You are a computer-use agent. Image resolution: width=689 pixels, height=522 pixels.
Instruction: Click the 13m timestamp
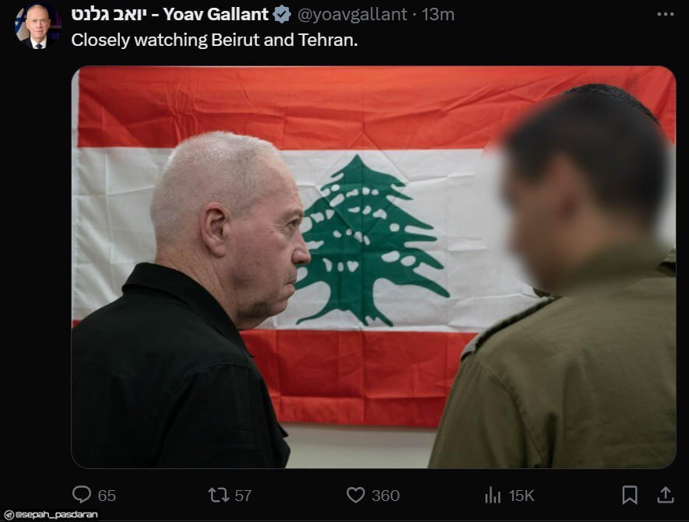coord(438,15)
